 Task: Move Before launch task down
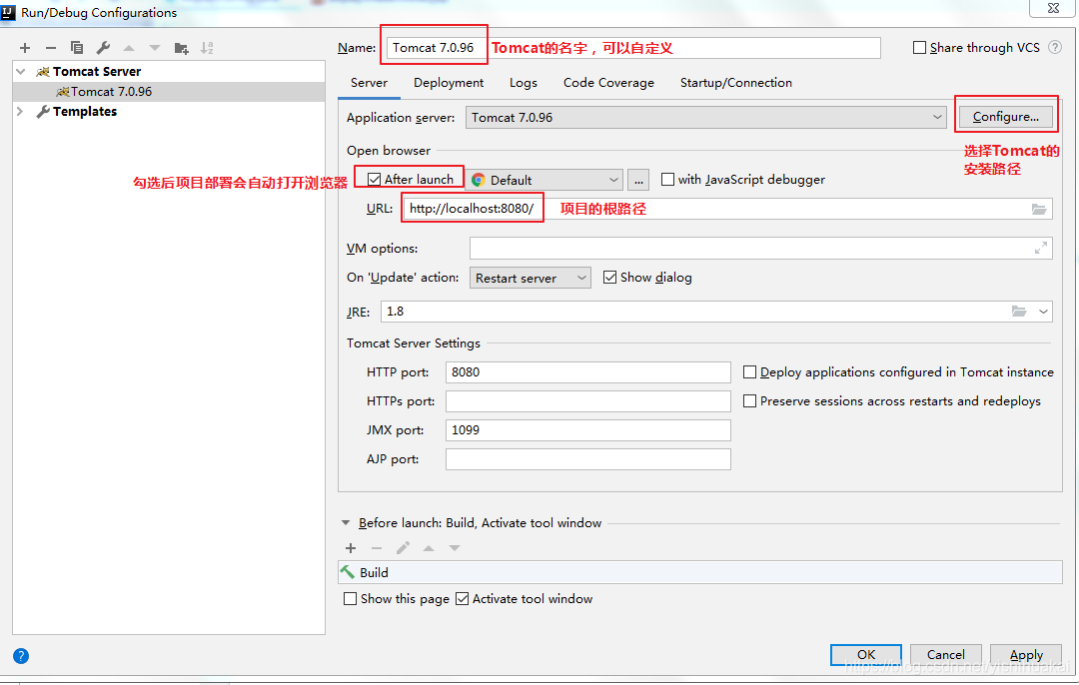455,548
